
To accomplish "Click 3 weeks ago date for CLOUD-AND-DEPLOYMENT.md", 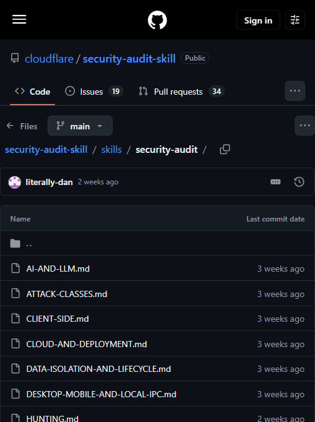I will (281, 344).
